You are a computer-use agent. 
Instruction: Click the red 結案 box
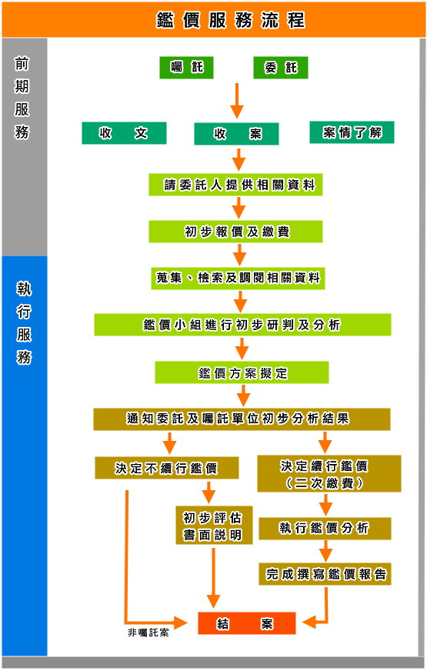[x=247, y=623]
